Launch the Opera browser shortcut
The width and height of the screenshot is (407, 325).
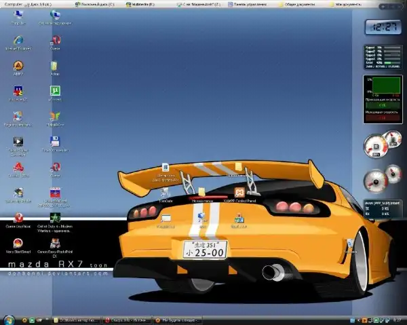(55, 40)
